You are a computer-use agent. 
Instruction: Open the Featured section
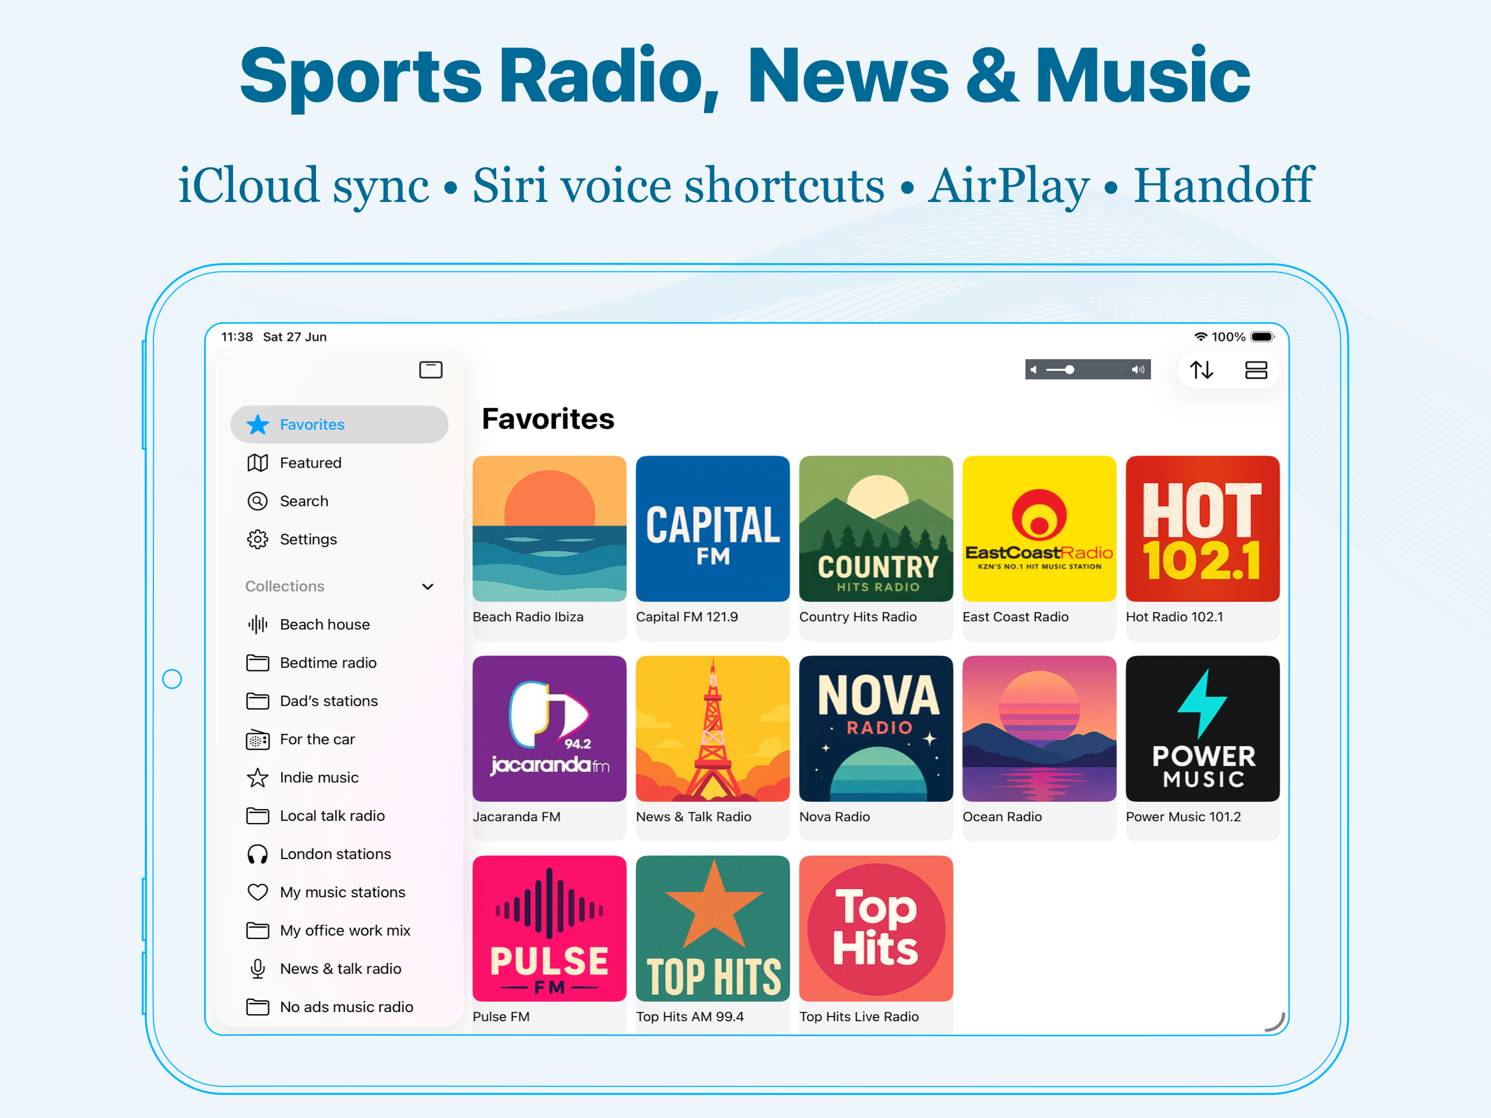pos(339,462)
